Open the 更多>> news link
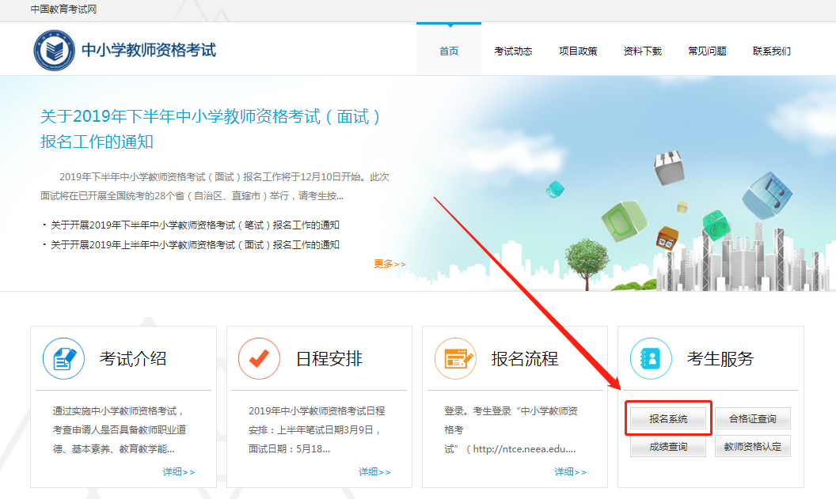This screenshot has width=836, height=499. pos(389,264)
